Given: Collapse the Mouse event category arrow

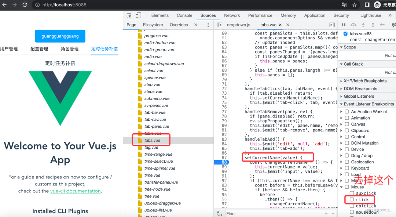Looking at the screenshot, I should click(341, 187).
